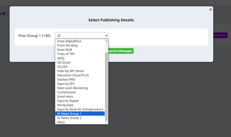Viewport: 231px width, 137px height.
Task: Choose Starbox PRO from list
Action: 66,80
